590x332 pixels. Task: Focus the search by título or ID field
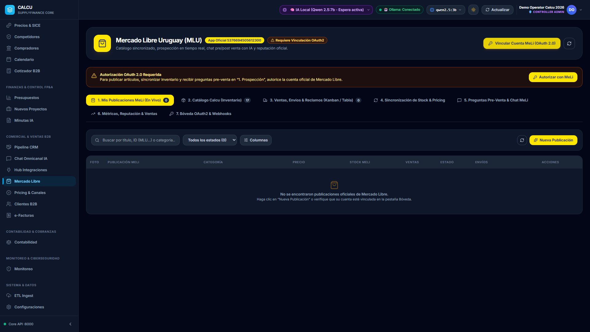pos(136,140)
